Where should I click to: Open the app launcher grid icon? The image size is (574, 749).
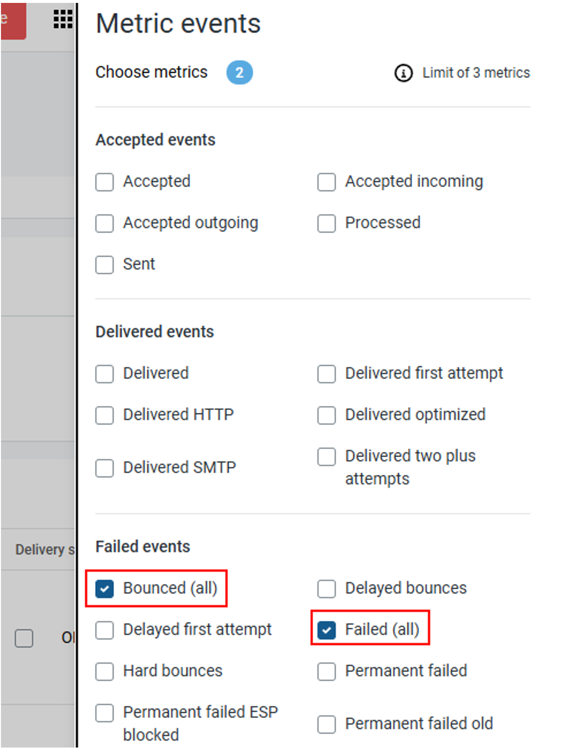(63, 19)
